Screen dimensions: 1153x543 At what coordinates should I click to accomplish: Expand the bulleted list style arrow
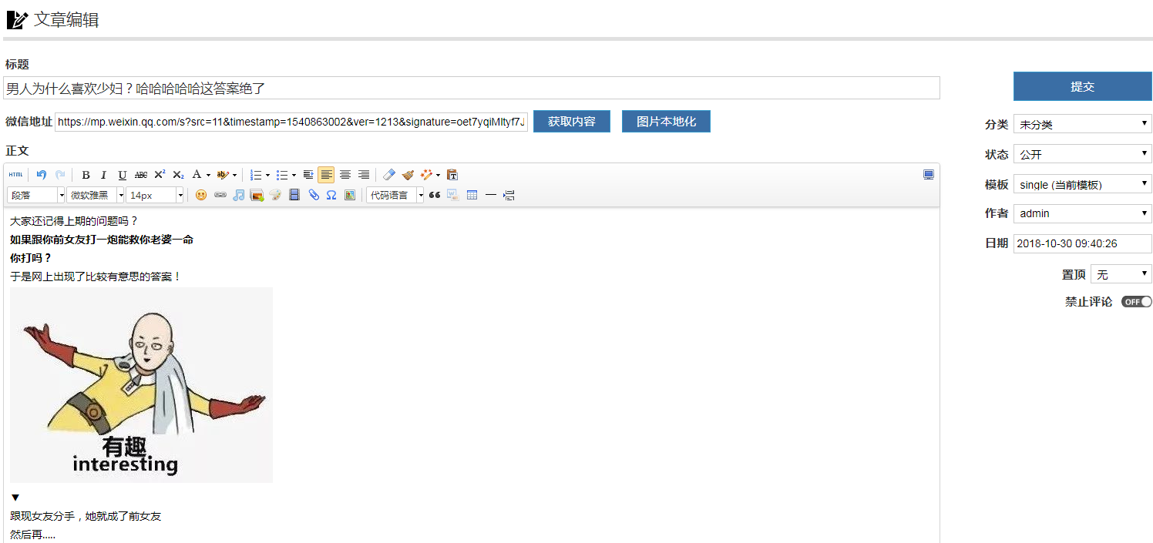pos(294,175)
